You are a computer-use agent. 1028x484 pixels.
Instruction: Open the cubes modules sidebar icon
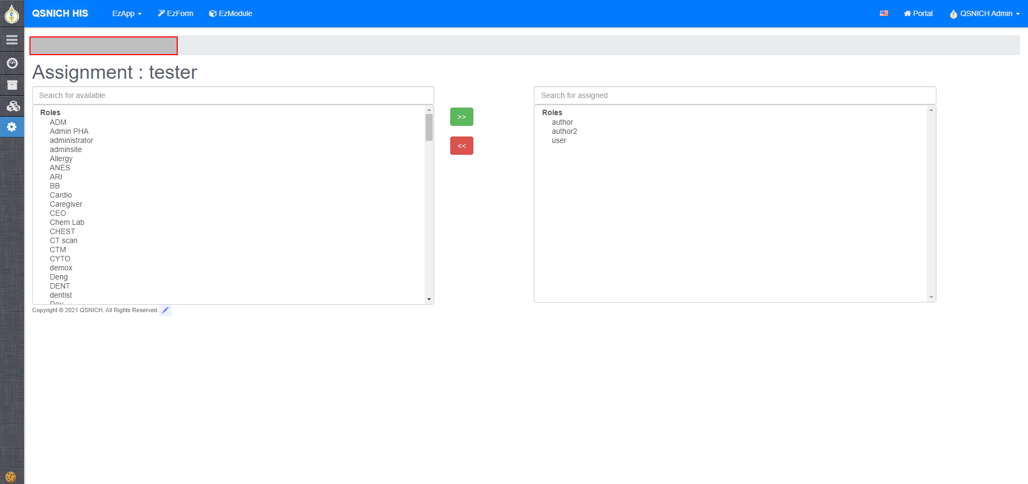click(12, 106)
